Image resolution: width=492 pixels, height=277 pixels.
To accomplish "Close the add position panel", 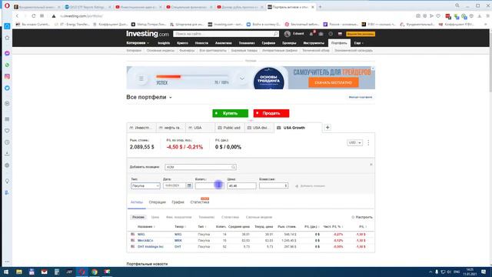I will [371, 165].
